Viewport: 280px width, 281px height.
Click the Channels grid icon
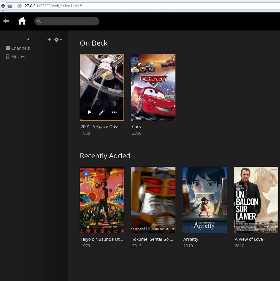click(8, 48)
